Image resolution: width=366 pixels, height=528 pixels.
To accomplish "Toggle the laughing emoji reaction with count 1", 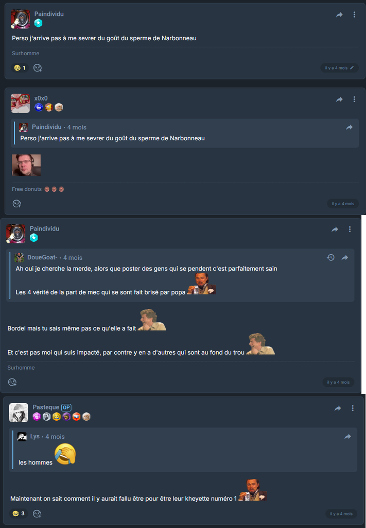I will point(20,68).
